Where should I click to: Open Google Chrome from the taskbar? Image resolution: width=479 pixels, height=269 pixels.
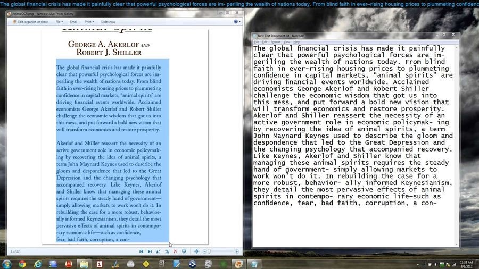[22, 264]
